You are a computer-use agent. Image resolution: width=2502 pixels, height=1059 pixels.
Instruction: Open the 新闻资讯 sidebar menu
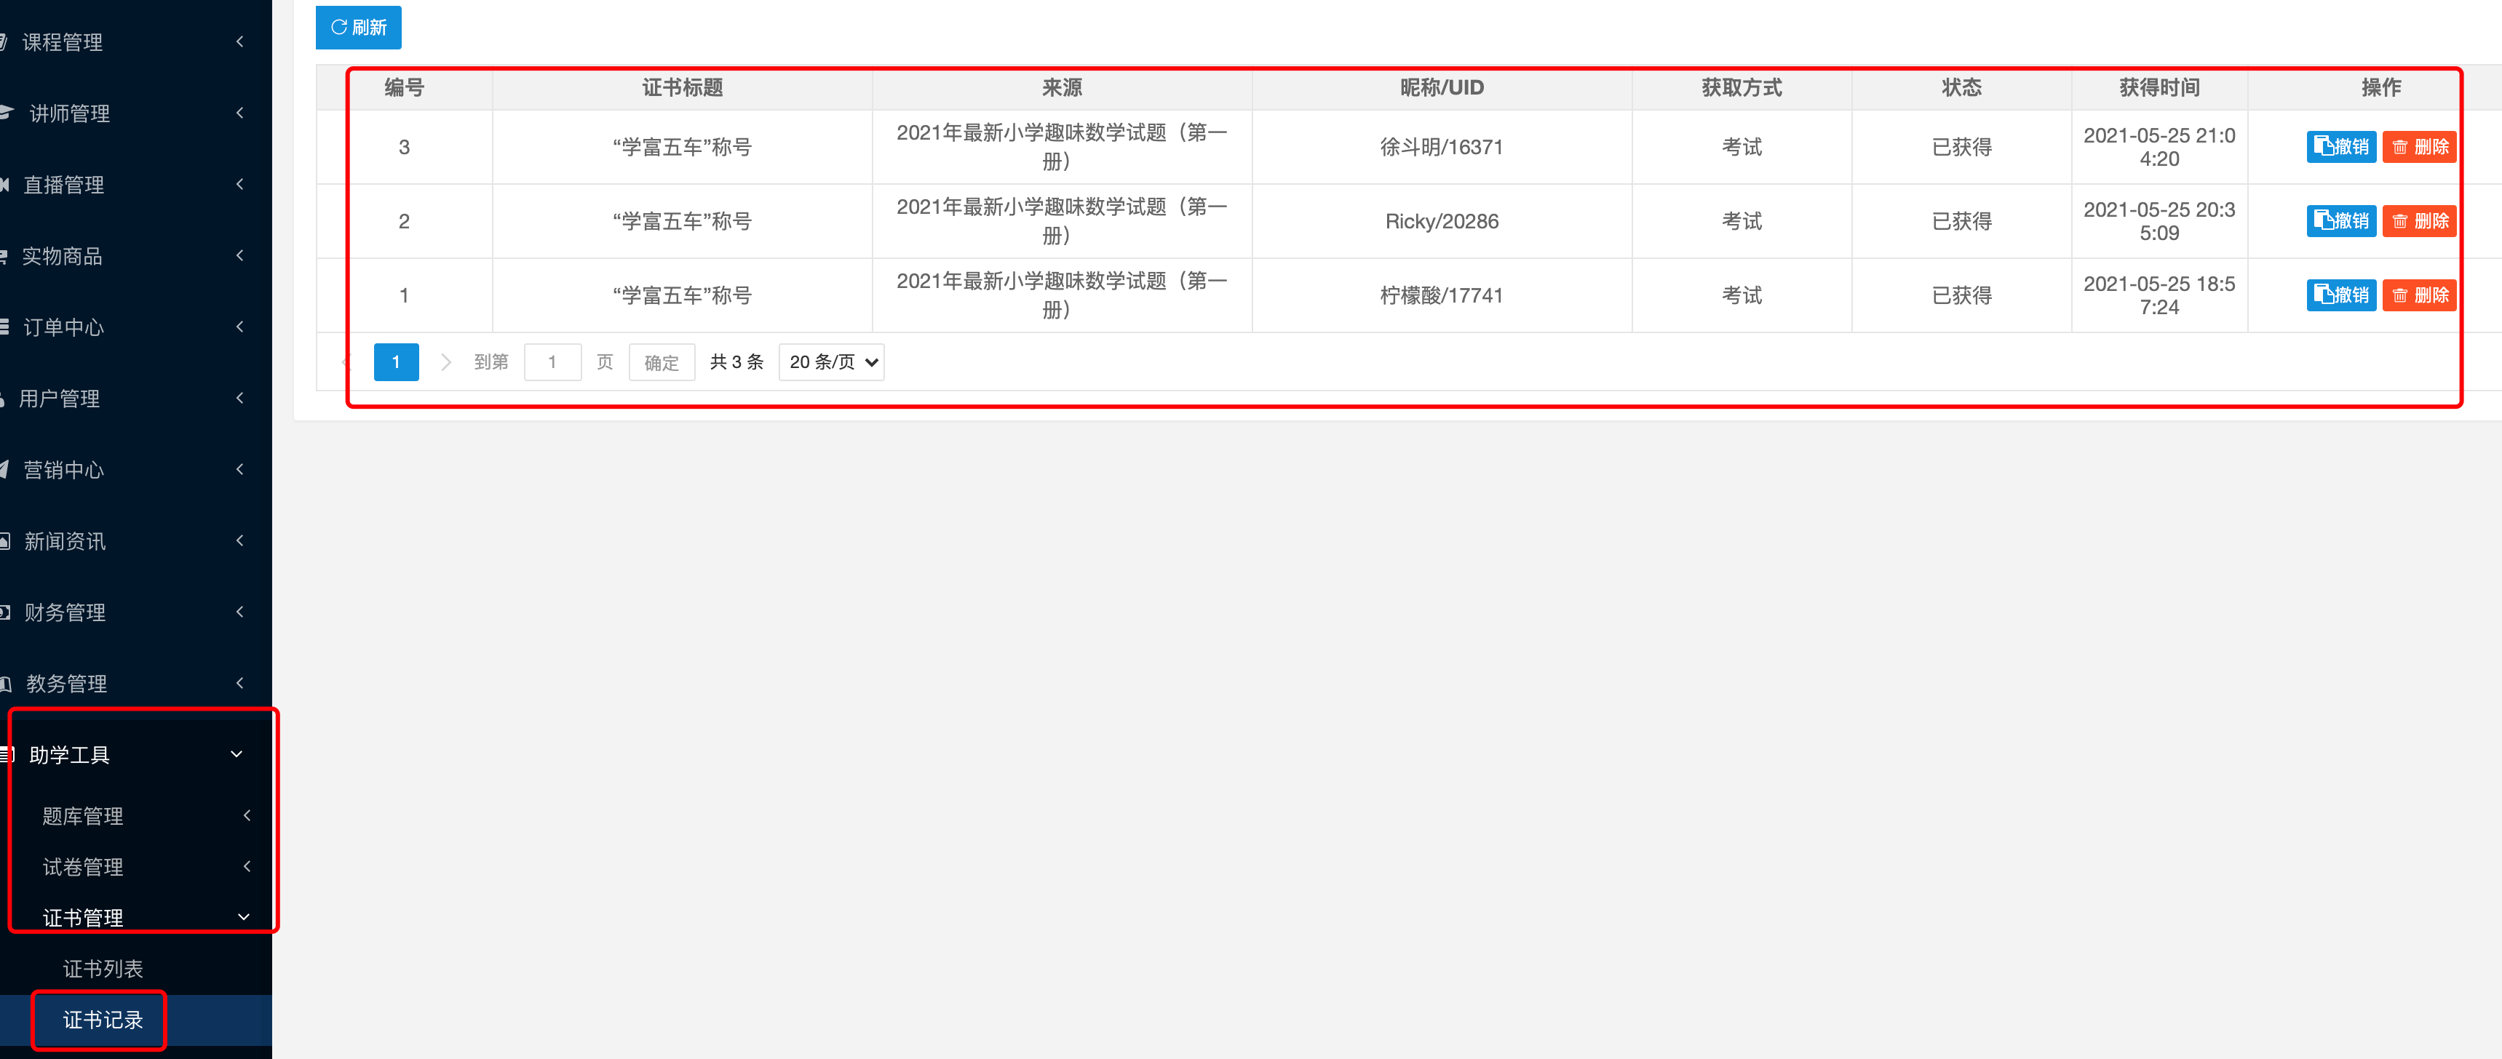[136, 542]
